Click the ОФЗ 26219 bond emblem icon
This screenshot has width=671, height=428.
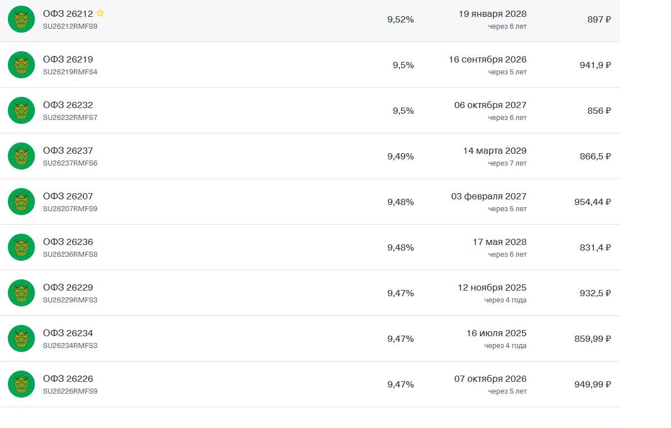click(x=21, y=65)
